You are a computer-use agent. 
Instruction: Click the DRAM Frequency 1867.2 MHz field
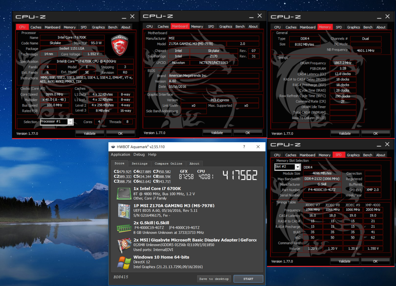point(343,63)
